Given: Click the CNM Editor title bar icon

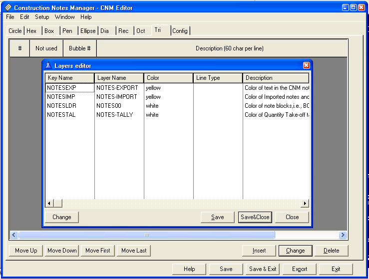Looking at the screenshot, I should click(x=8, y=7).
